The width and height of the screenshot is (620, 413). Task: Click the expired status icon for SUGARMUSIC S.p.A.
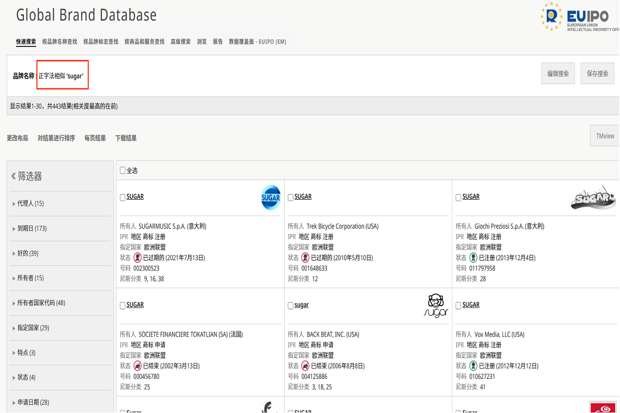click(x=138, y=258)
